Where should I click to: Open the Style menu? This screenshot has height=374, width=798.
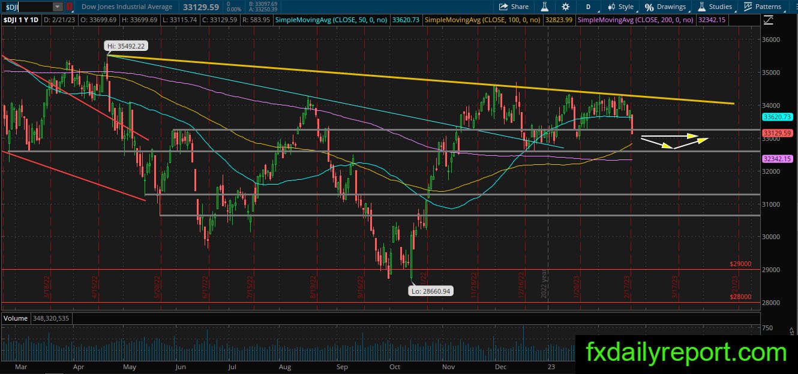pyautogui.click(x=620, y=7)
